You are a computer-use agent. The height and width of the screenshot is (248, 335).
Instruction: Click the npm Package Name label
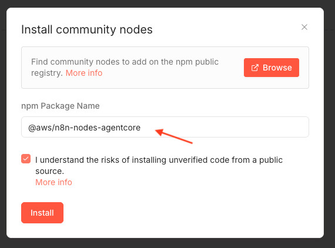point(61,106)
